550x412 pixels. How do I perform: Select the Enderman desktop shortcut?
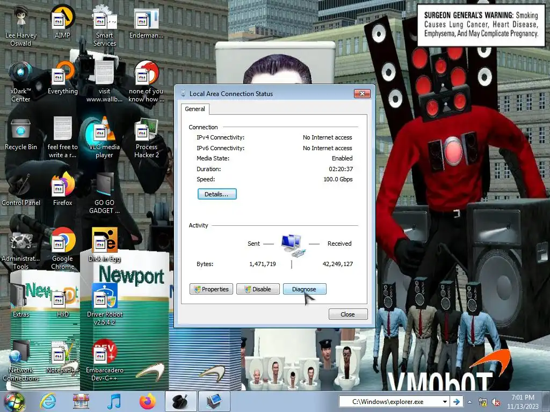click(x=146, y=23)
